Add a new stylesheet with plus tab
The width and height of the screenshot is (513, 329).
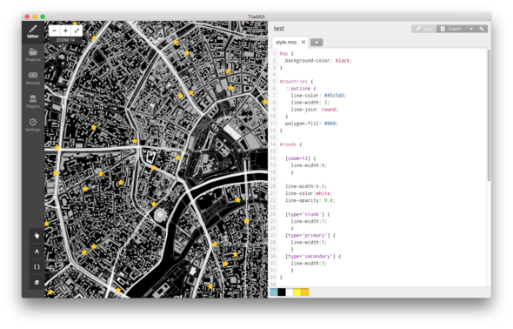316,43
